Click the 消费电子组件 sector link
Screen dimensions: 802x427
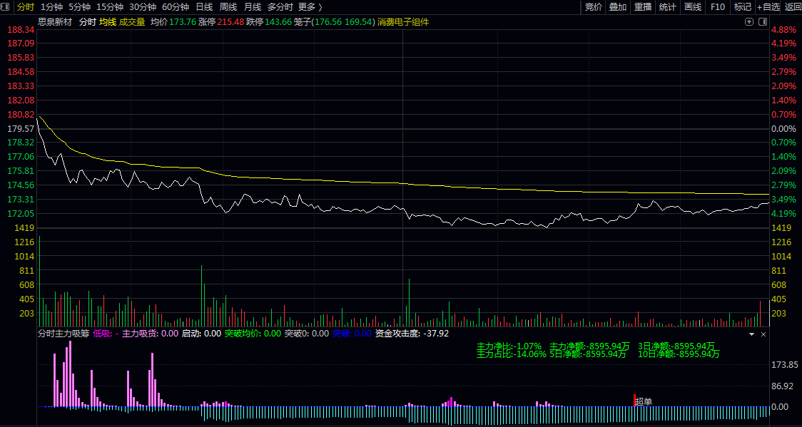point(407,22)
